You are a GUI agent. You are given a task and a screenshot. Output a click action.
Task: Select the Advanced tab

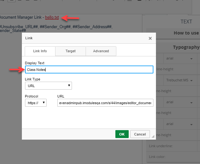(101, 51)
